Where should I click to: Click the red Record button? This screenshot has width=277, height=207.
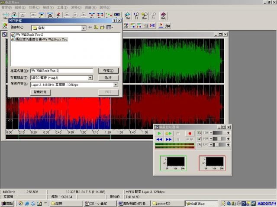point(190,133)
